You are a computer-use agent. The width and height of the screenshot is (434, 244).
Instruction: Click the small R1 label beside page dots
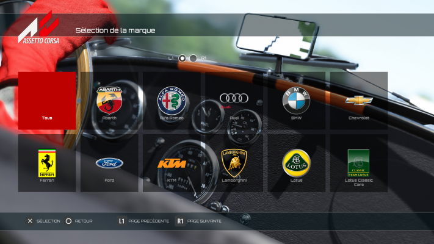point(204,58)
